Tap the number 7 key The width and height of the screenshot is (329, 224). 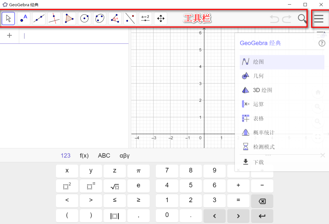[x=167, y=171]
